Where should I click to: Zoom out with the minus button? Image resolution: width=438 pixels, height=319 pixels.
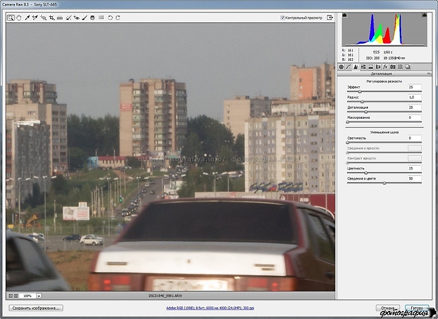(11, 295)
